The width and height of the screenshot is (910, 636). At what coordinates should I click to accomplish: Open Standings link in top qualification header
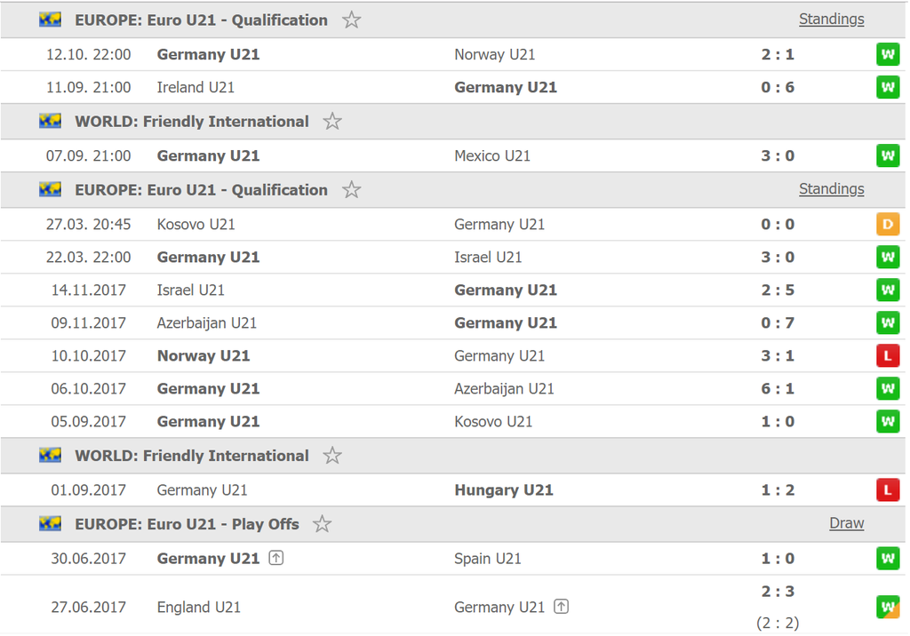pos(831,20)
